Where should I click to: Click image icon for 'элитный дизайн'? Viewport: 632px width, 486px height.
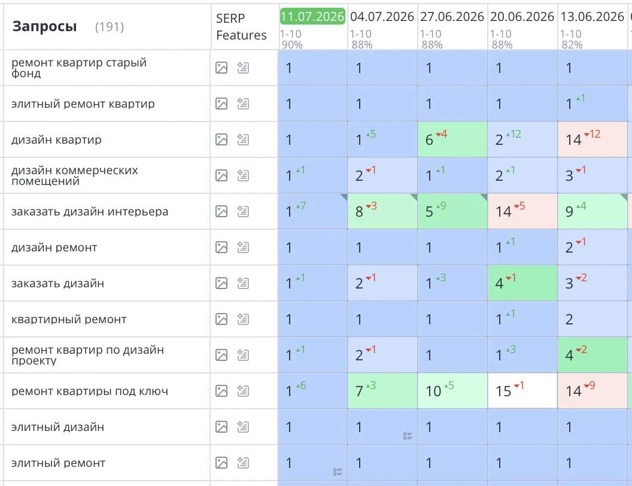coord(221,426)
